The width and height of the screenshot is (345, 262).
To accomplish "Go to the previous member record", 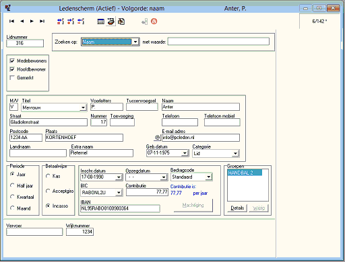I will (x=22, y=21).
